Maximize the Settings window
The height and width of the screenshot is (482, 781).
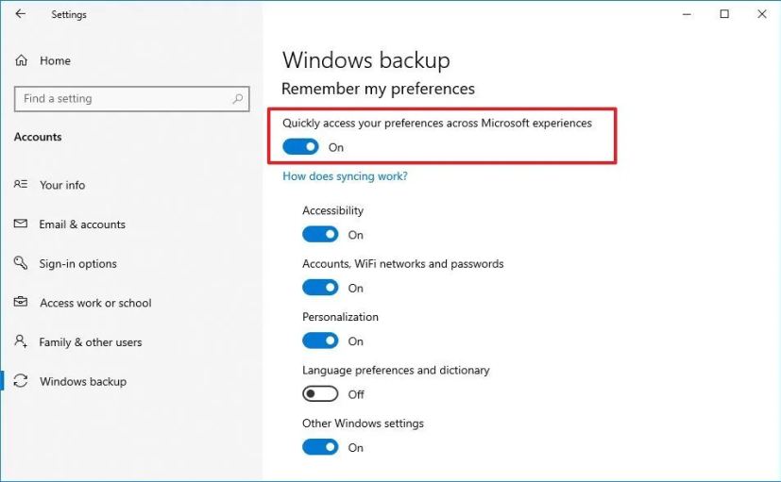(724, 14)
